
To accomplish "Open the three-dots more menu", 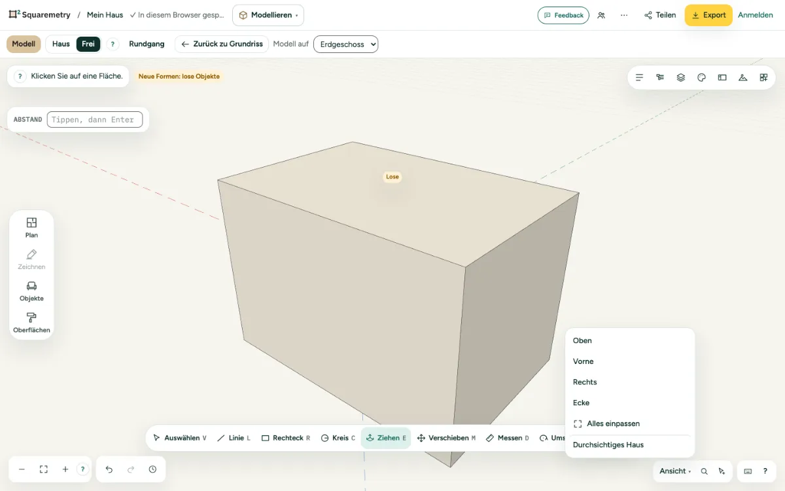I will click(x=624, y=15).
